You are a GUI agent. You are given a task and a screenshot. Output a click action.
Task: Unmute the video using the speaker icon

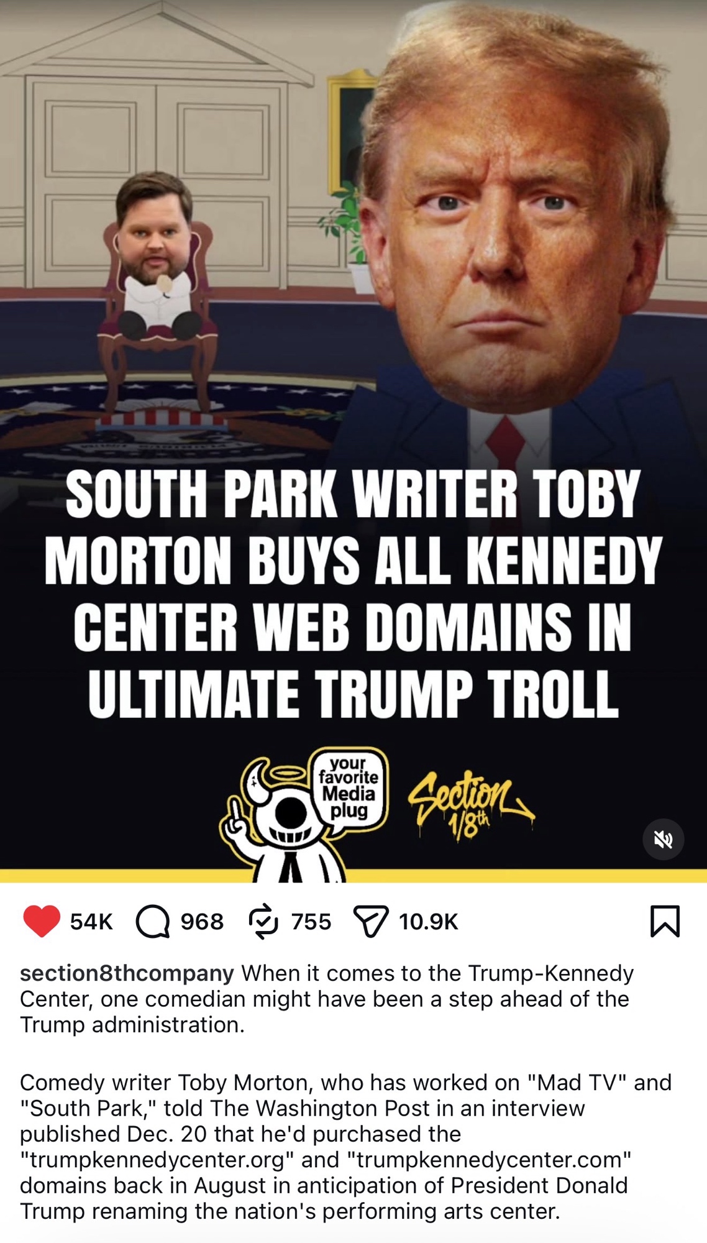click(664, 839)
